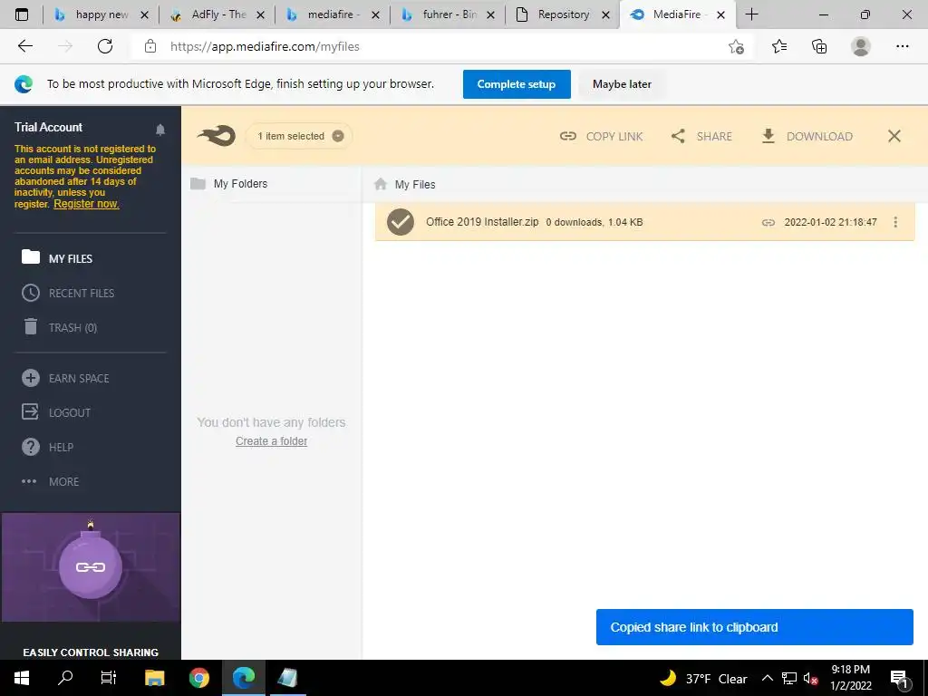Close the selection toolbar with the X
The image size is (928, 696).
point(894,136)
